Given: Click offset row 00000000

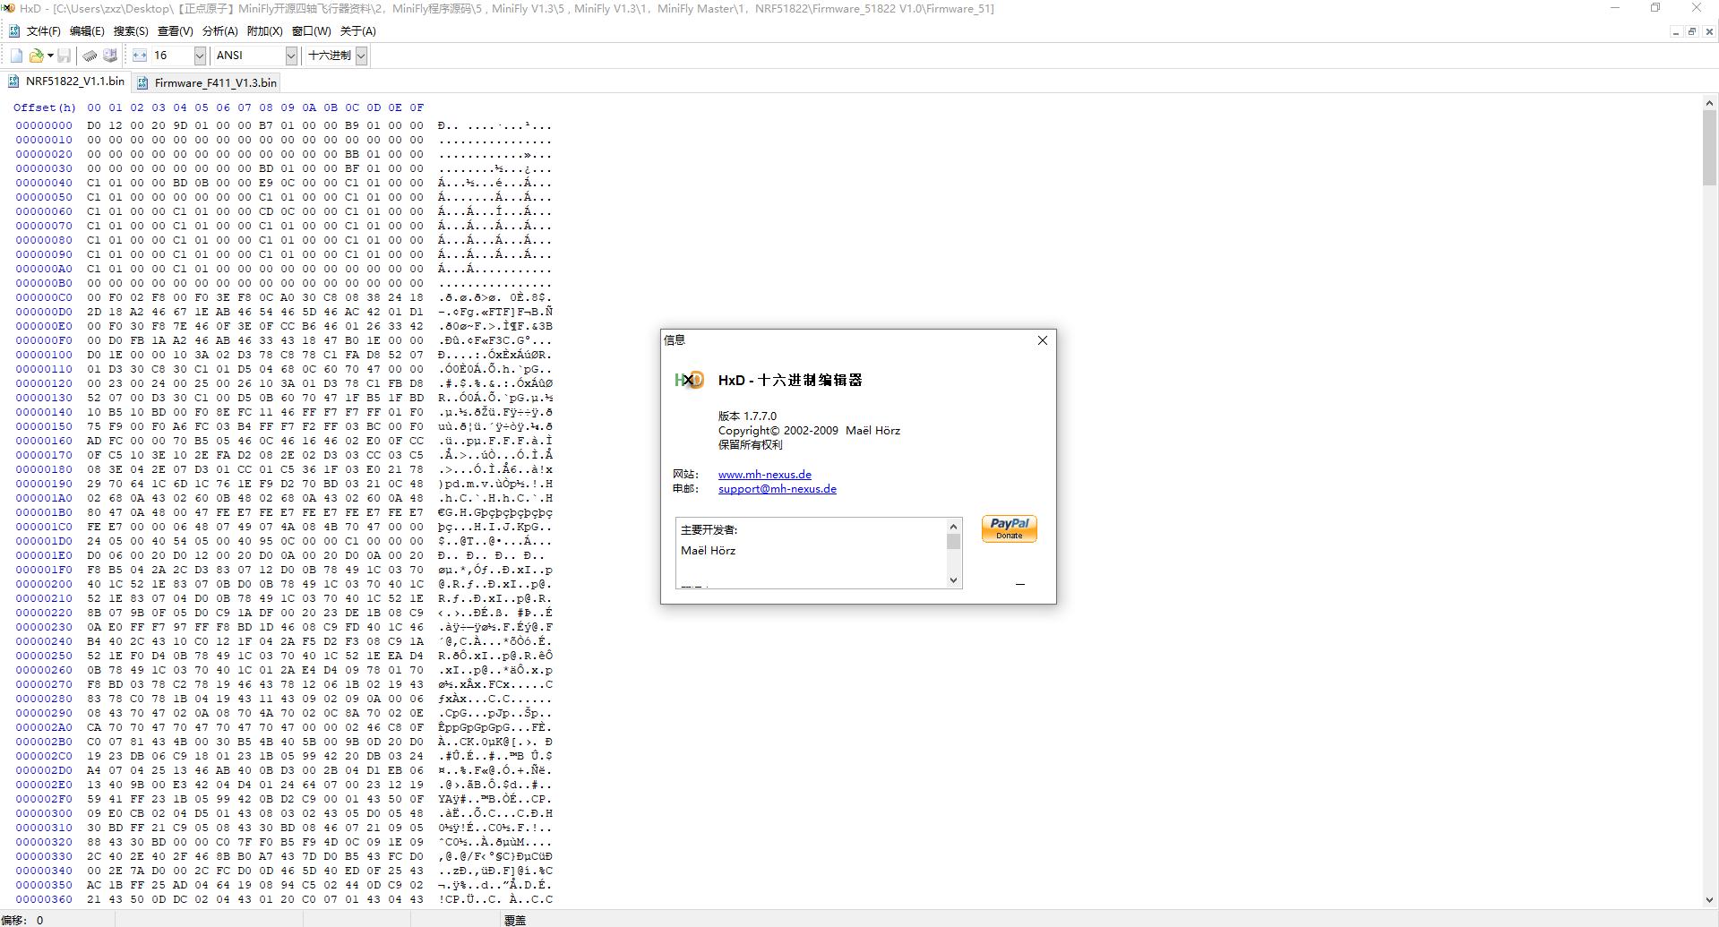Looking at the screenshot, I should pyautogui.click(x=44, y=125).
